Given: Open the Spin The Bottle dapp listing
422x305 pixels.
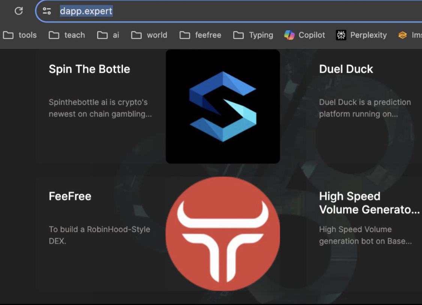Looking at the screenshot, I should tap(89, 69).
